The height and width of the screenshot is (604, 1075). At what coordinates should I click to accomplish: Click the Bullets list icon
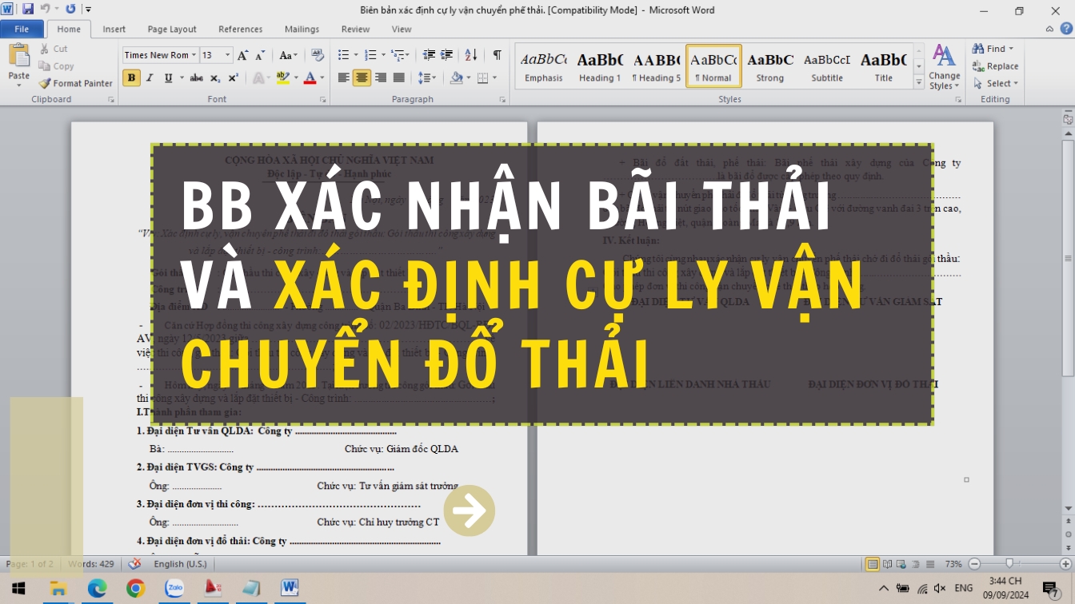[343, 55]
